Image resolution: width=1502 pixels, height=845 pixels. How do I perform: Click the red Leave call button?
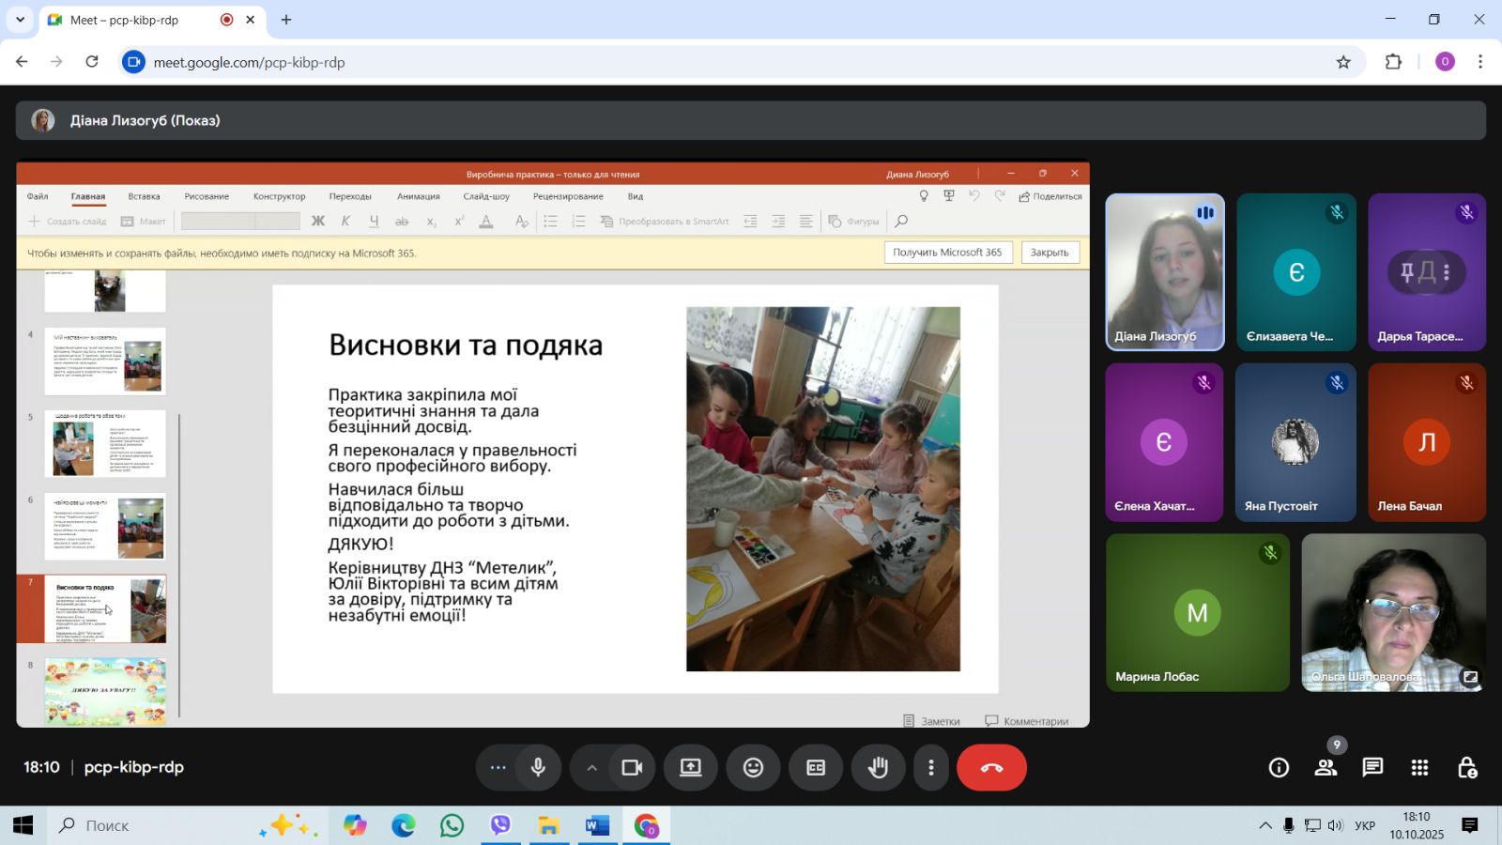(x=991, y=768)
